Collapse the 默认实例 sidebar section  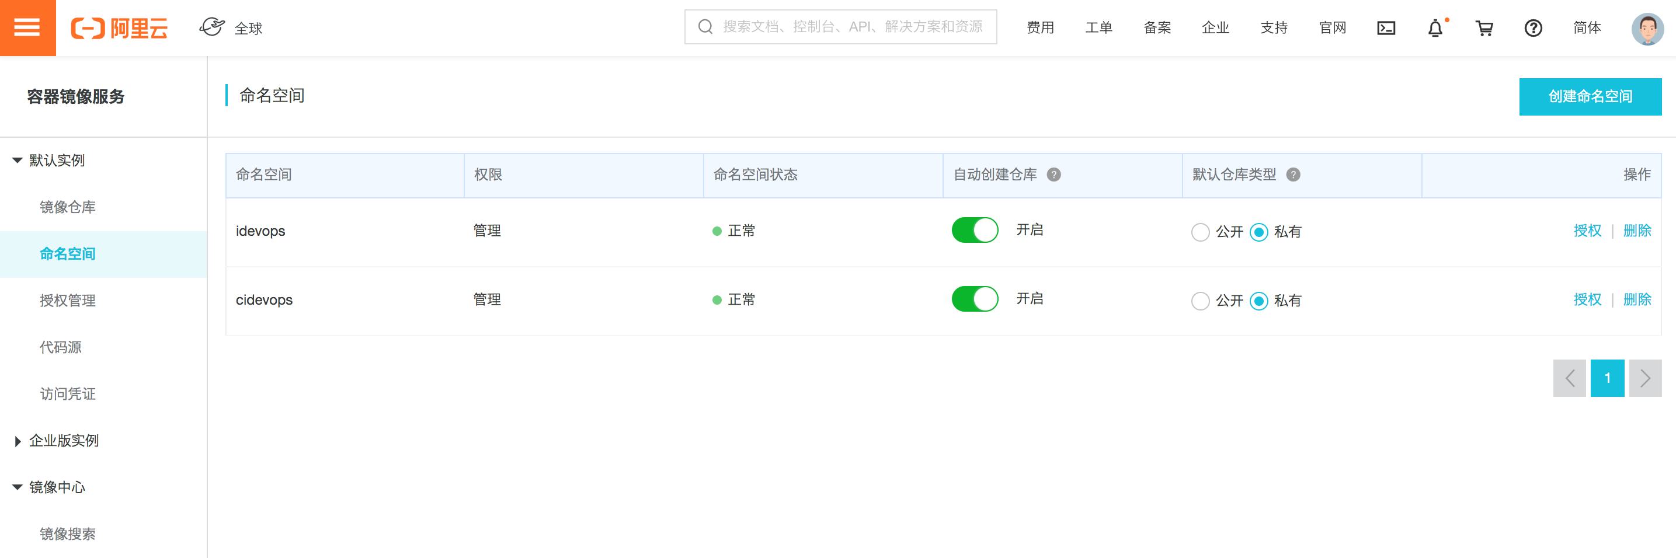[18, 161]
